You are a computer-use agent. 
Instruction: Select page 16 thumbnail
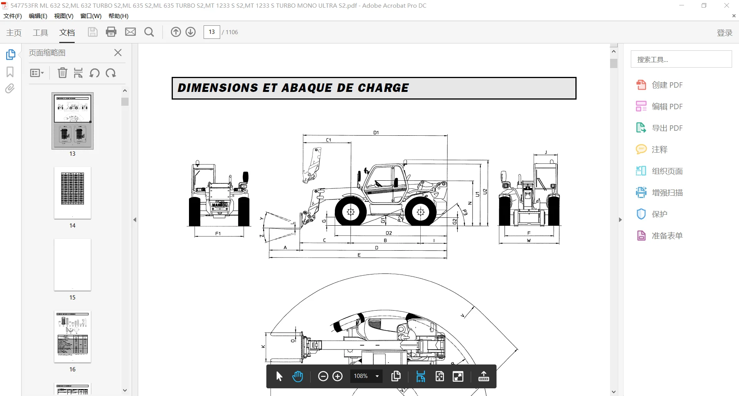click(x=72, y=337)
